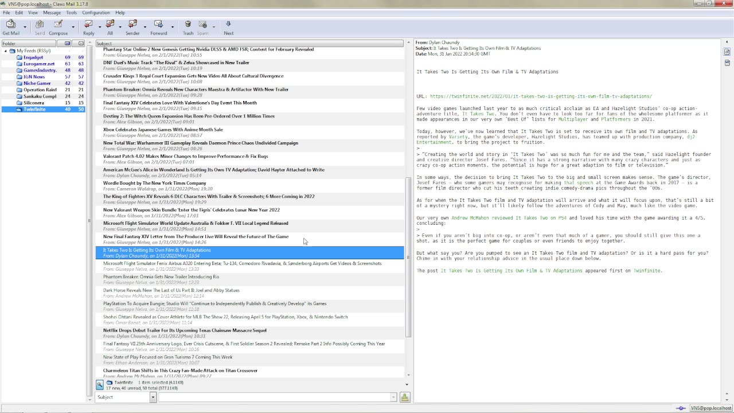Collapse the My Feeds (RSSyl) tree
Screen dimensions: 734x413
coord(6,51)
